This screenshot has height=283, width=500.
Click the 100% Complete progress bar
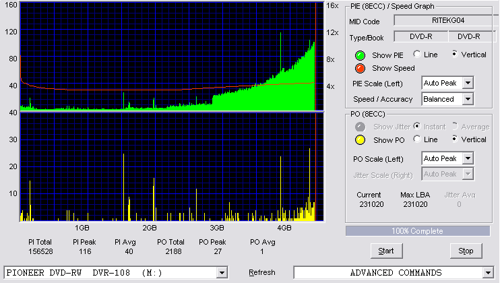pos(418,231)
